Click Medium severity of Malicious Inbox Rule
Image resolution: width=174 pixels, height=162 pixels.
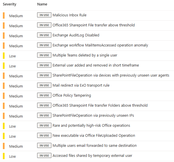click(x=16, y=16)
